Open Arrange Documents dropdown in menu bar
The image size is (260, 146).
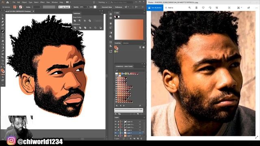click(x=68, y=2)
